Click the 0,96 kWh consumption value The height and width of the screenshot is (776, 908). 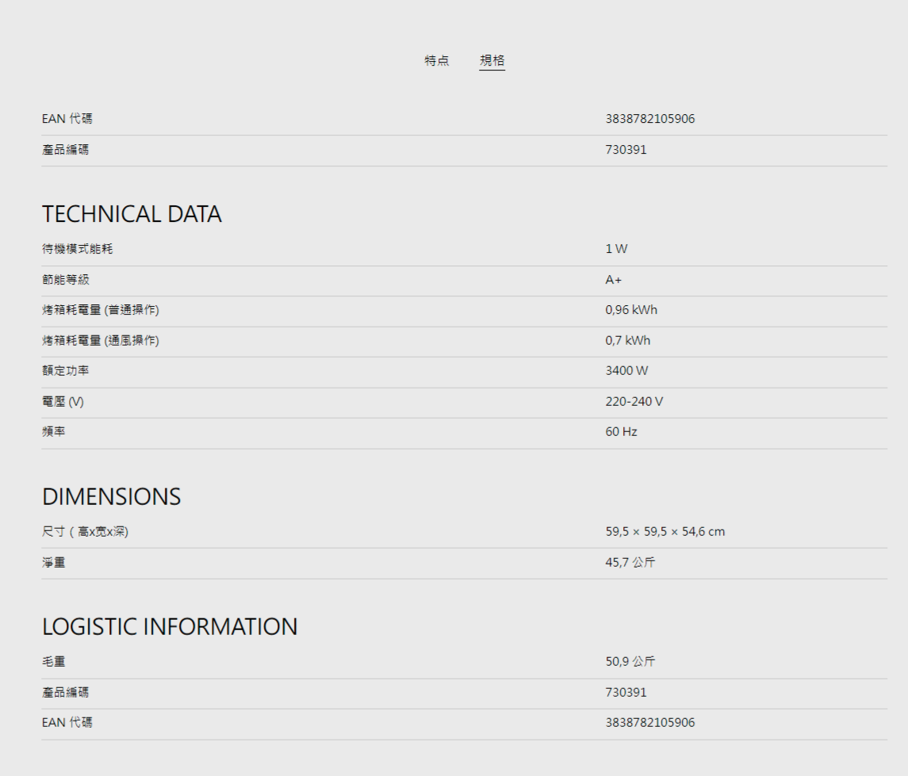631,310
